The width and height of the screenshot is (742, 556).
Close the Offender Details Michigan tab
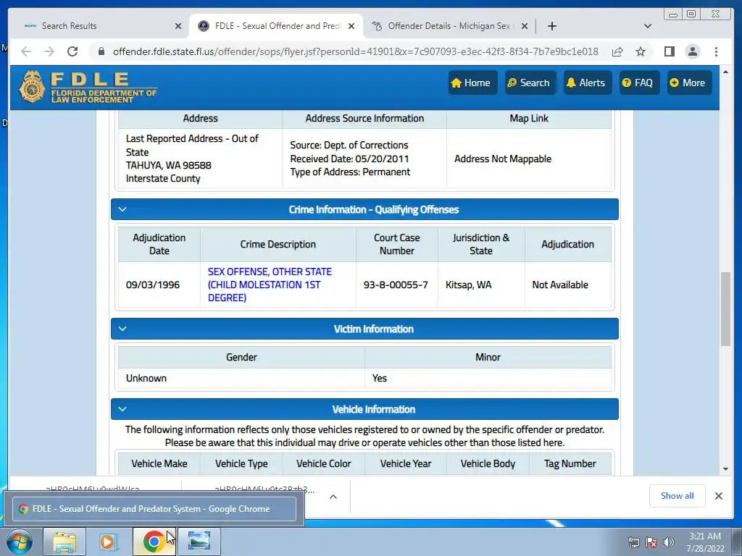525,26
